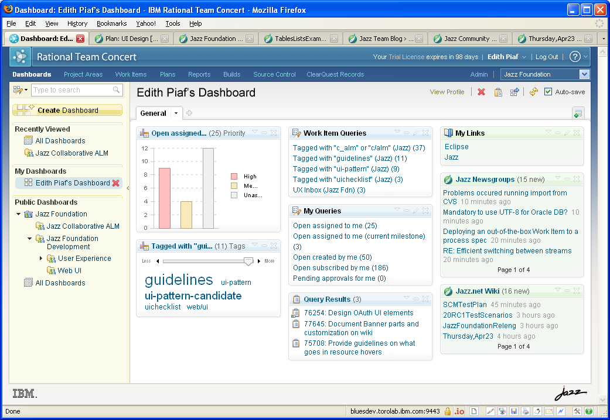Toggle the Auto-save checkbox
Screen dimensions: 610x420
point(548,92)
